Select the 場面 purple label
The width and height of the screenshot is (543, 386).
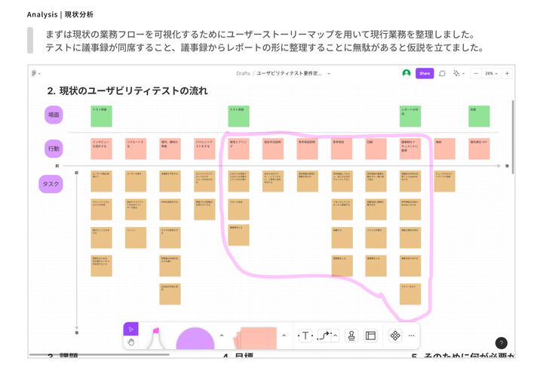[x=54, y=115]
